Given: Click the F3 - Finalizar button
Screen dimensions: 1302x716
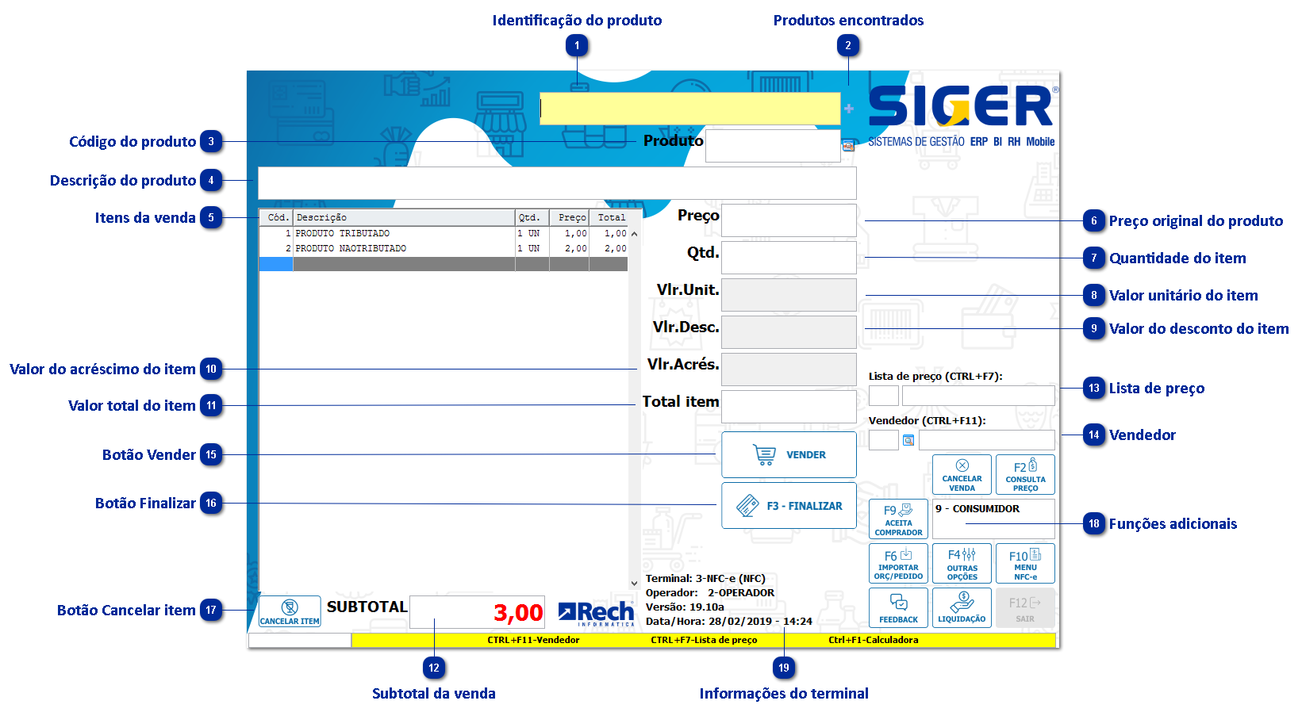Looking at the screenshot, I should [x=789, y=505].
